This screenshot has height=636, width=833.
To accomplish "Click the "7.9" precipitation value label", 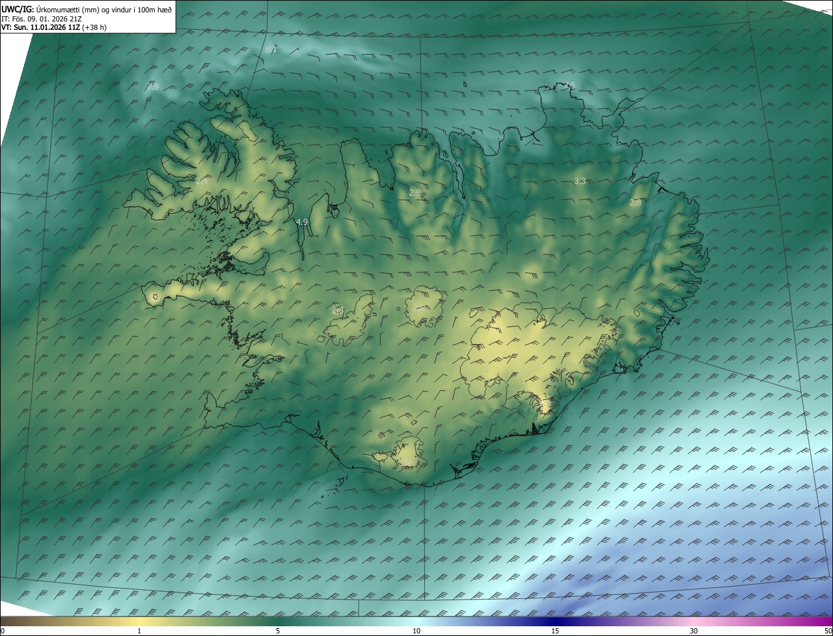I will (x=153, y=86).
